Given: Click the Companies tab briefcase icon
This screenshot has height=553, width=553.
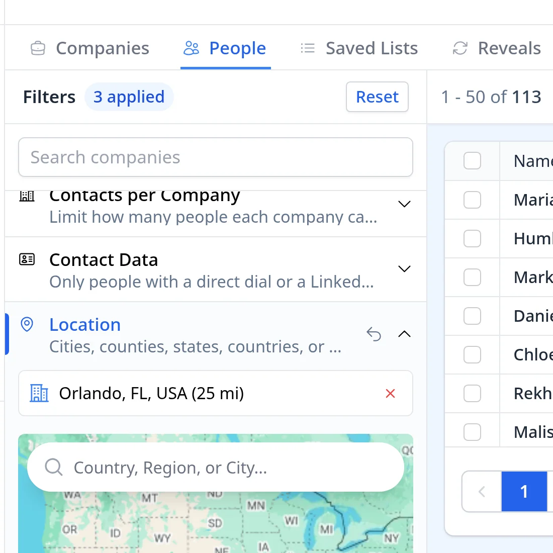Looking at the screenshot, I should [38, 48].
